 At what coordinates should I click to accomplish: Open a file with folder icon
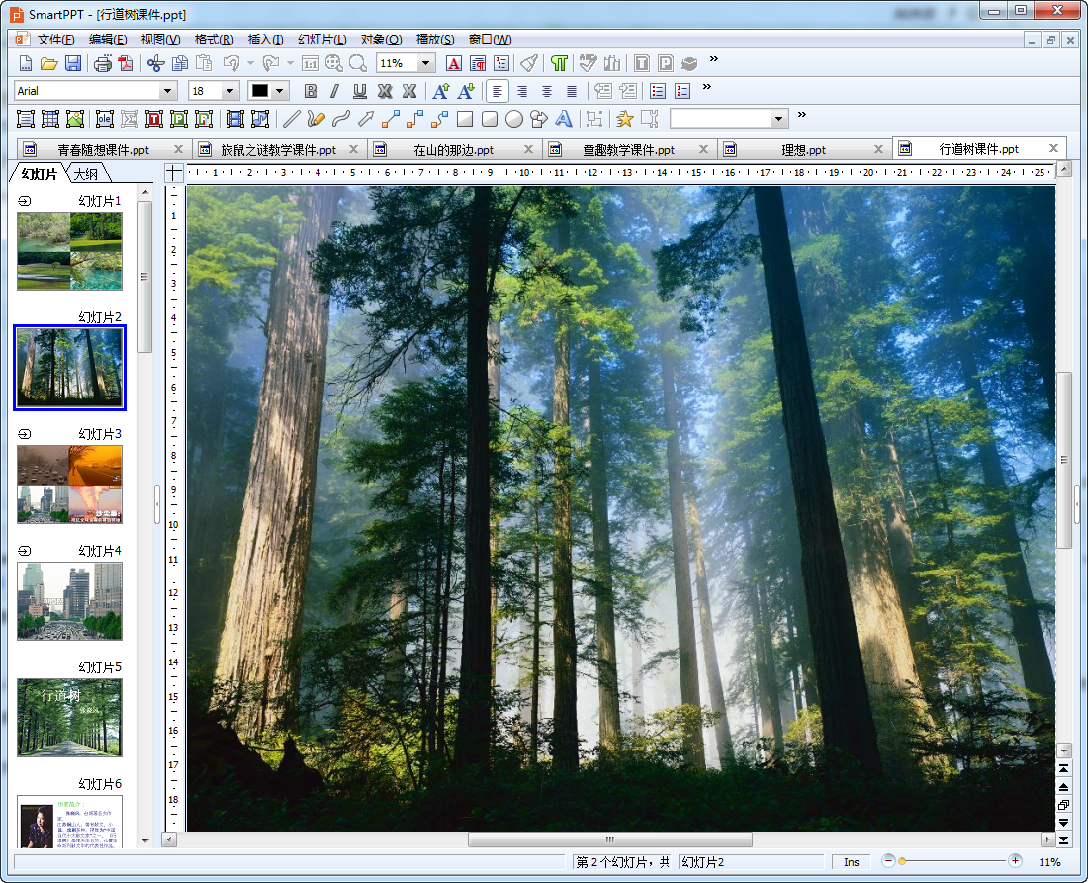pyautogui.click(x=48, y=64)
